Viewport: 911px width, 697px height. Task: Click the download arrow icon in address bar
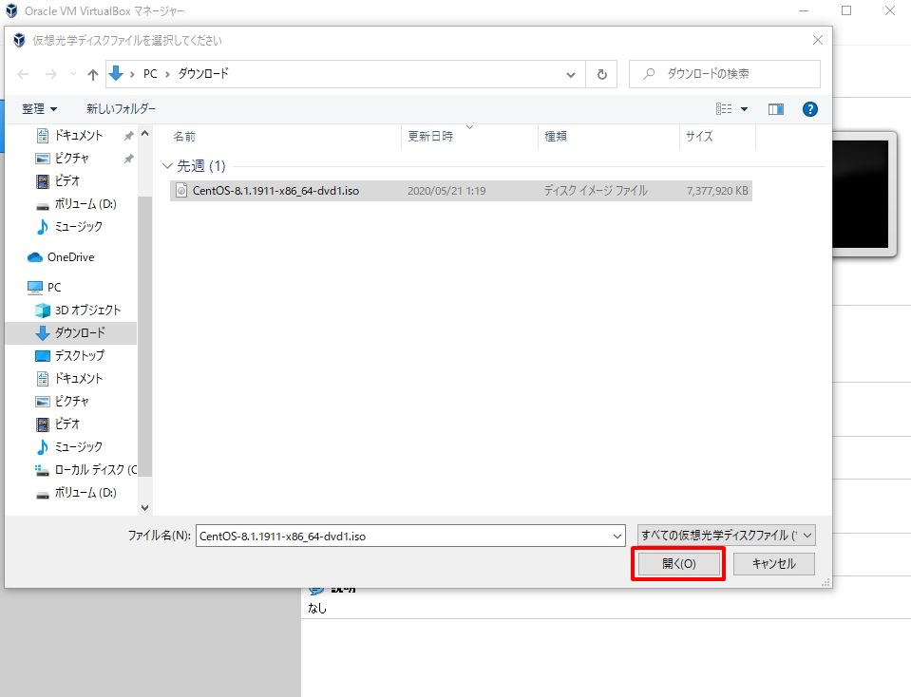pos(116,74)
